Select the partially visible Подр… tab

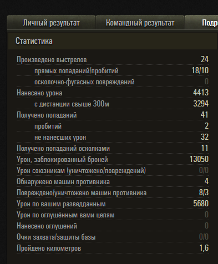[x=201, y=23]
